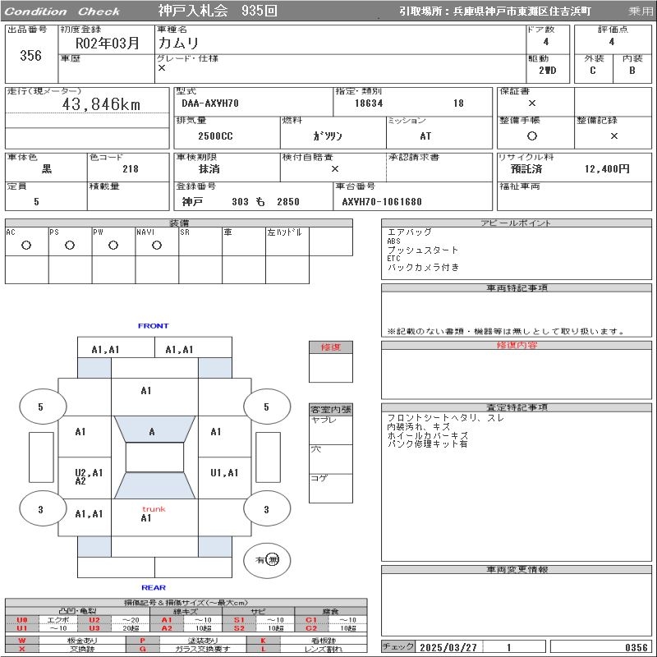Click the front tire circle on the diagram's right
Viewport: 657px width, 657px height.
266,407
